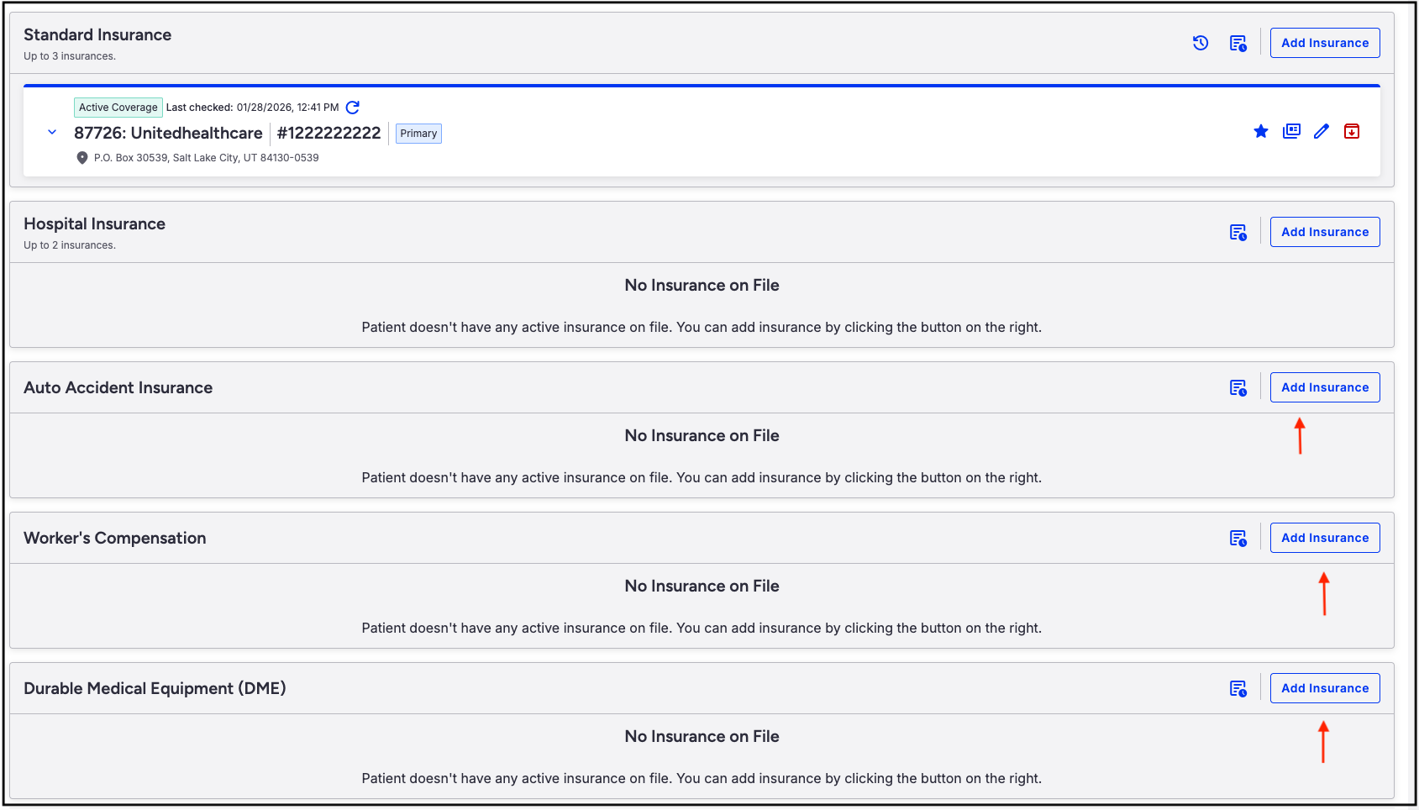Click Durable Medical Equipment log icon

[x=1238, y=689]
